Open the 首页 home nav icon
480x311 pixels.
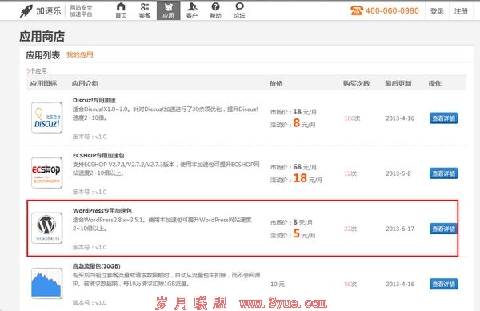click(x=121, y=10)
